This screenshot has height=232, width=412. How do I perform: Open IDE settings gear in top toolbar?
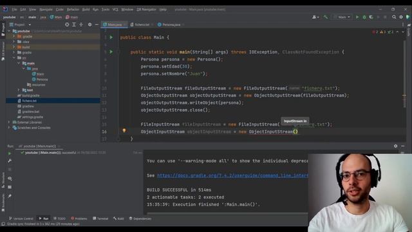point(400,17)
